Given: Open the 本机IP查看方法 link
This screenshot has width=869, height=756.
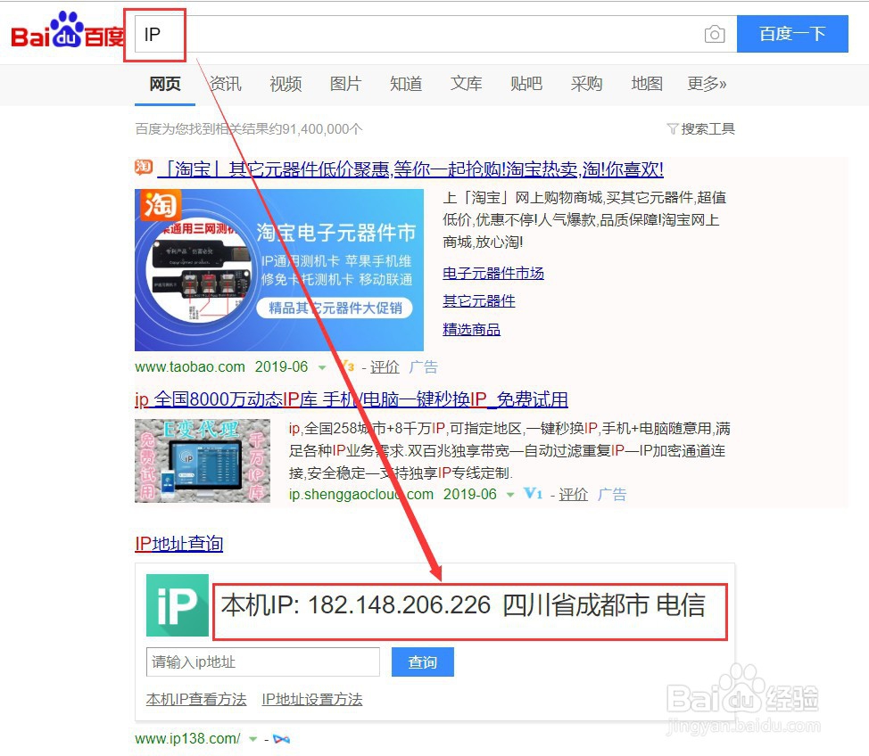Looking at the screenshot, I should (x=196, y=699).
